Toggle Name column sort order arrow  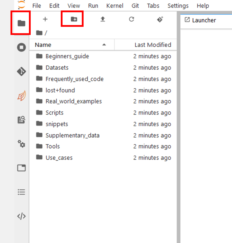[x=104, y=45]
